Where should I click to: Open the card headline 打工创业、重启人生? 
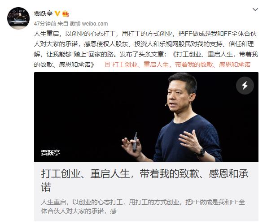point(144,181)
